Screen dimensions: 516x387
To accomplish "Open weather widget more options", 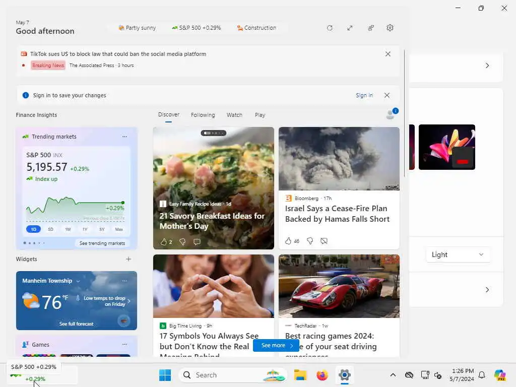I will [x=124, y=281].
